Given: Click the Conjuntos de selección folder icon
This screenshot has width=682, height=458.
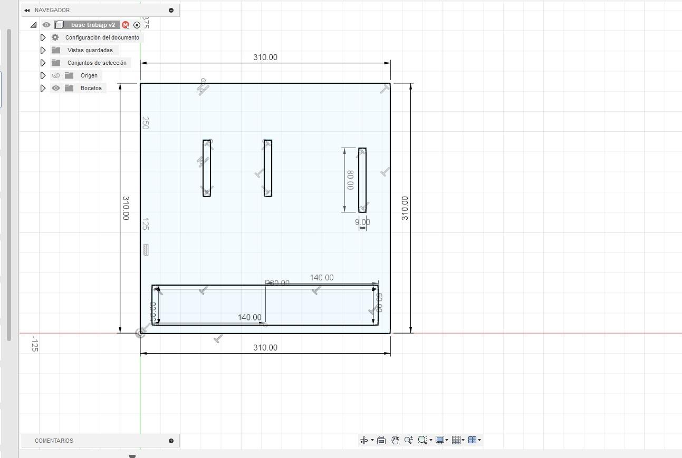Looking at the screenshot, I should (55, 63).
